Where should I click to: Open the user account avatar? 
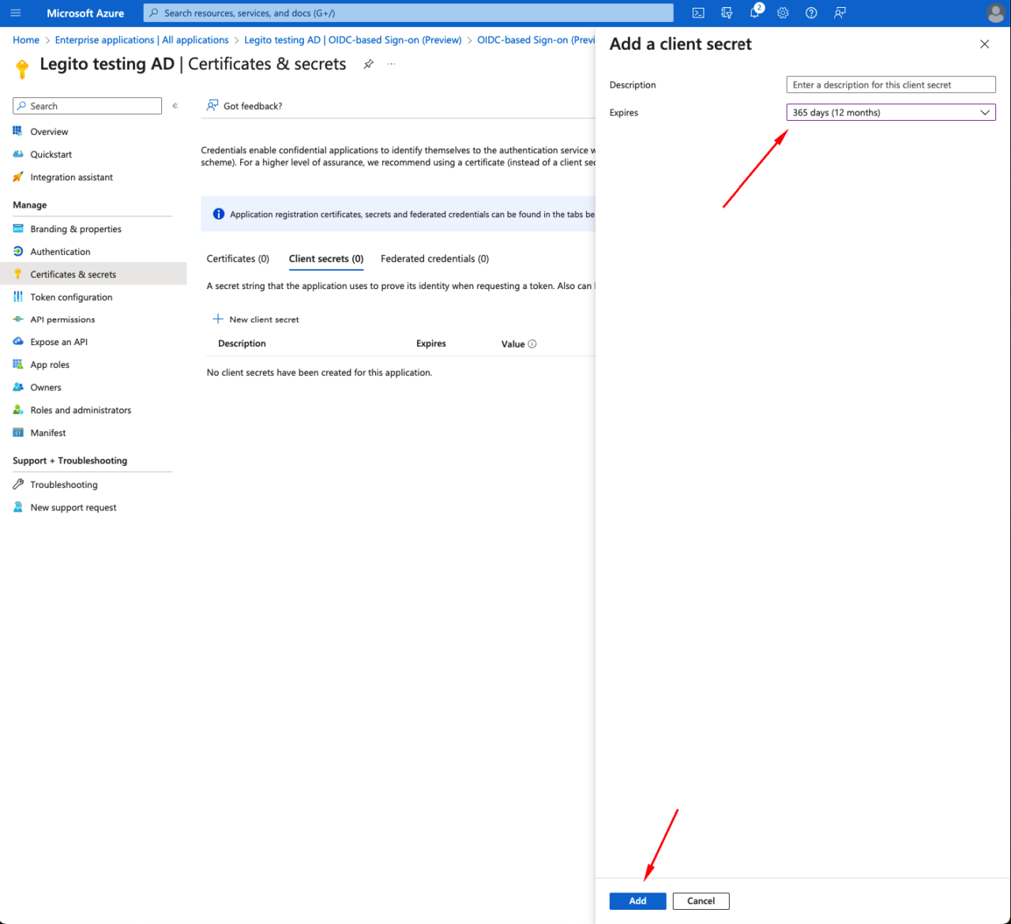995,13
